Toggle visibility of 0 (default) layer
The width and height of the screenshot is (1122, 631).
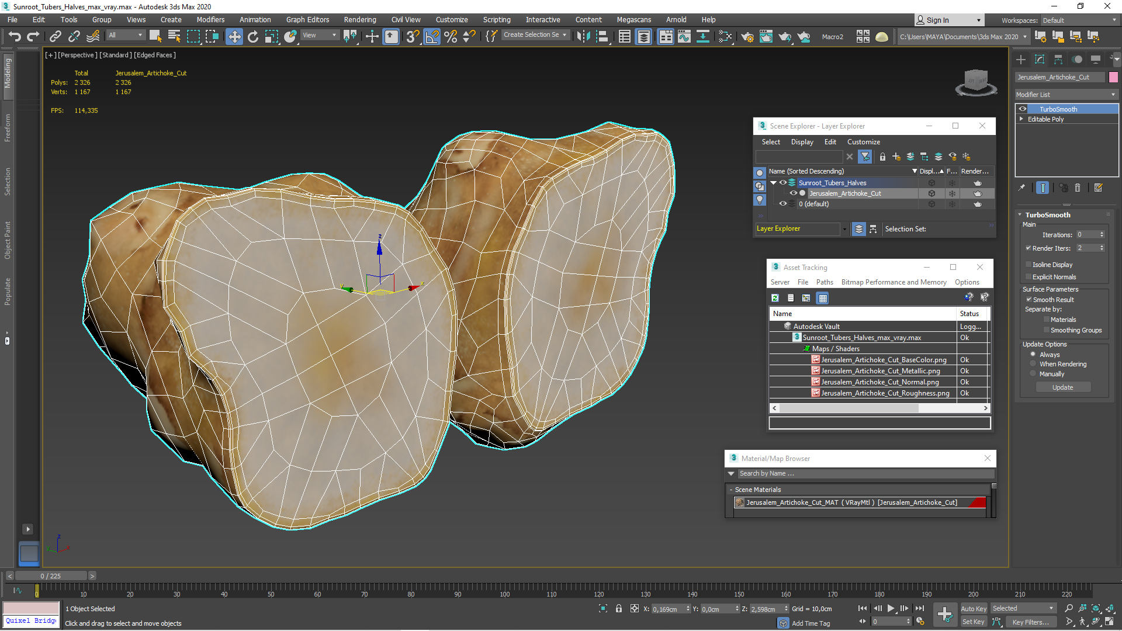coord(782,204)
